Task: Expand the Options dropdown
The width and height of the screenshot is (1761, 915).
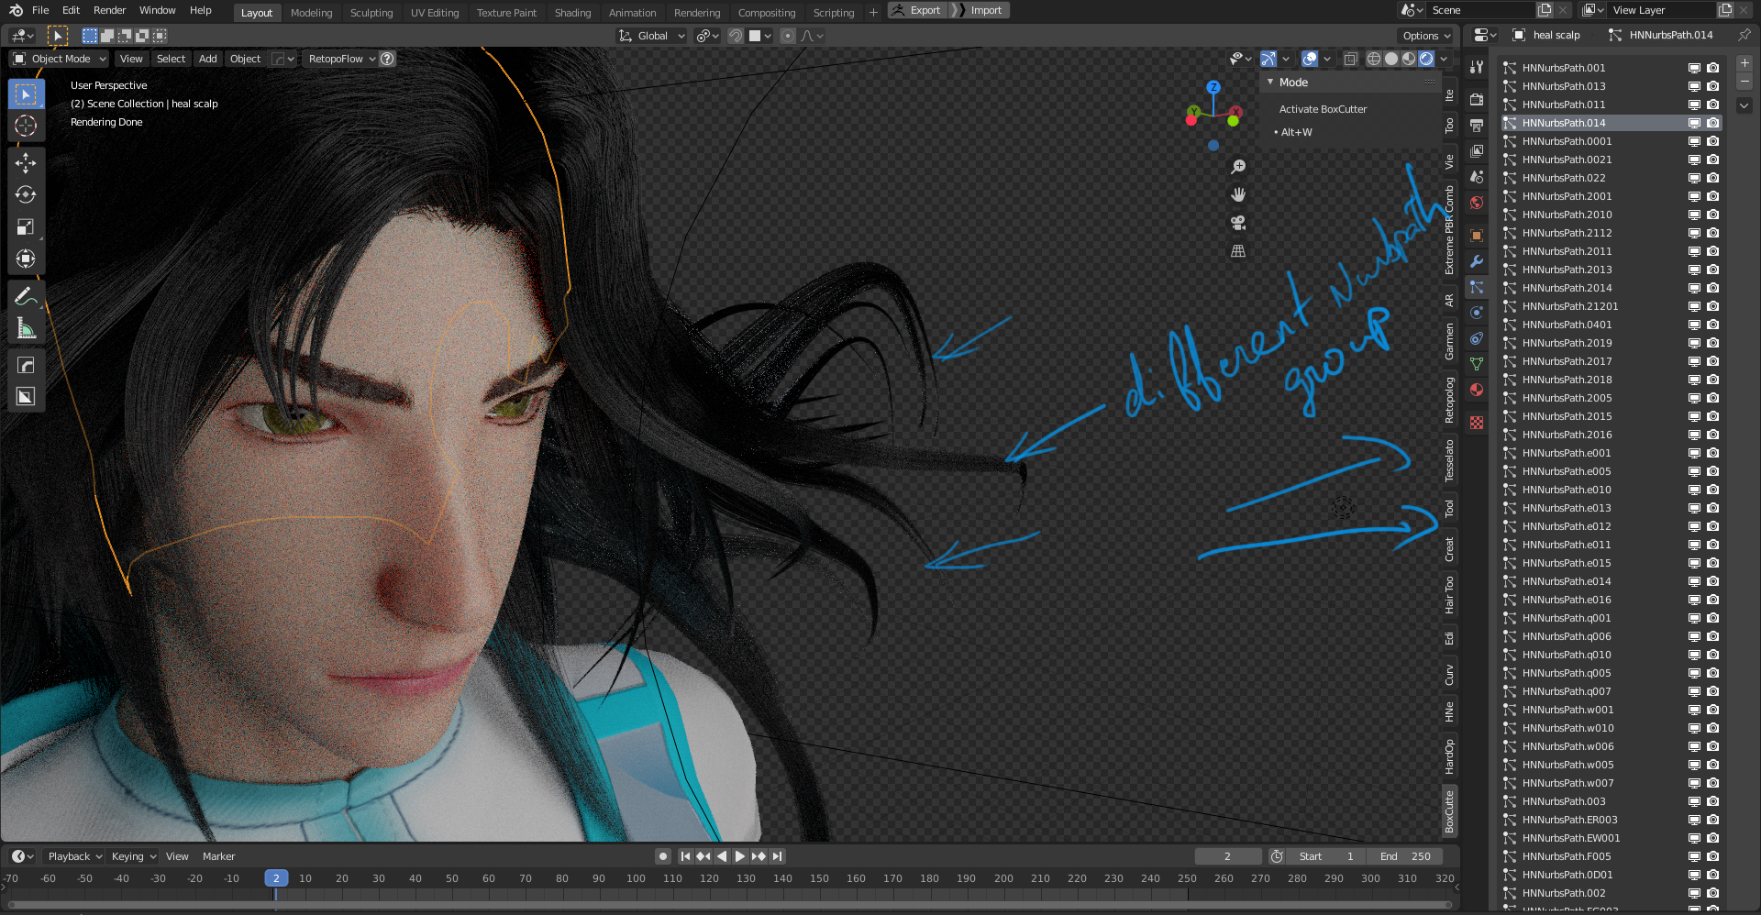Action: pyautogui.click(x=1427, y=36)
